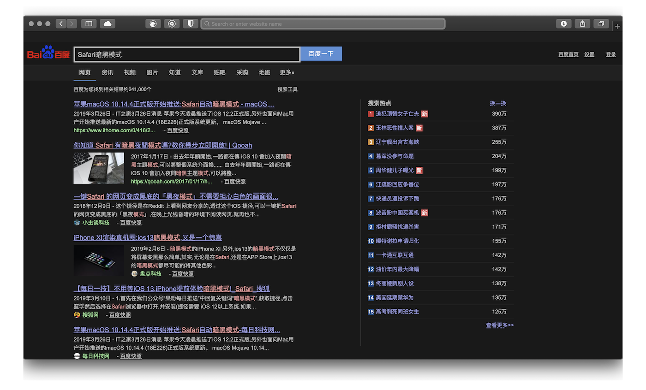Go forward with the Safari forward arrow
This screenshot has width=646, height=390.
tap(72, 24)
